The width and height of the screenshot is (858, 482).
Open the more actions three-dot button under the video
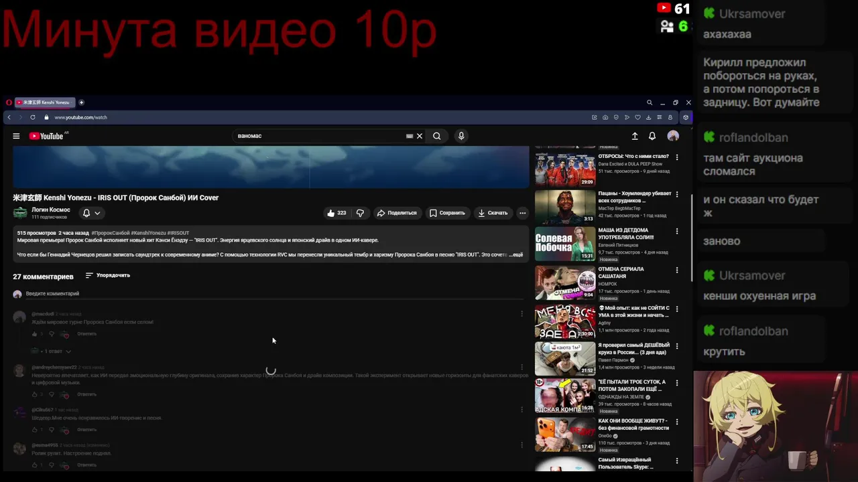click(x=523, y=213)
